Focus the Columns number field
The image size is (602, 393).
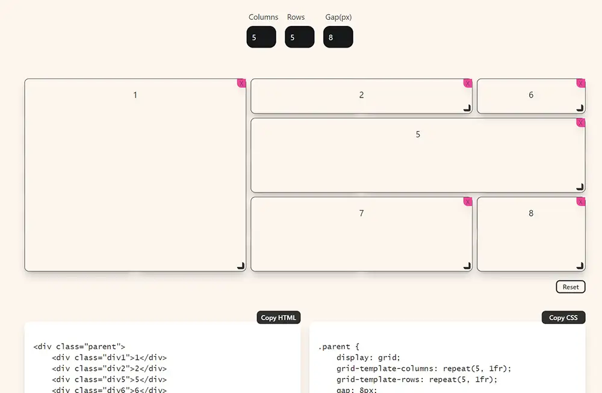[x=261, y=37]
